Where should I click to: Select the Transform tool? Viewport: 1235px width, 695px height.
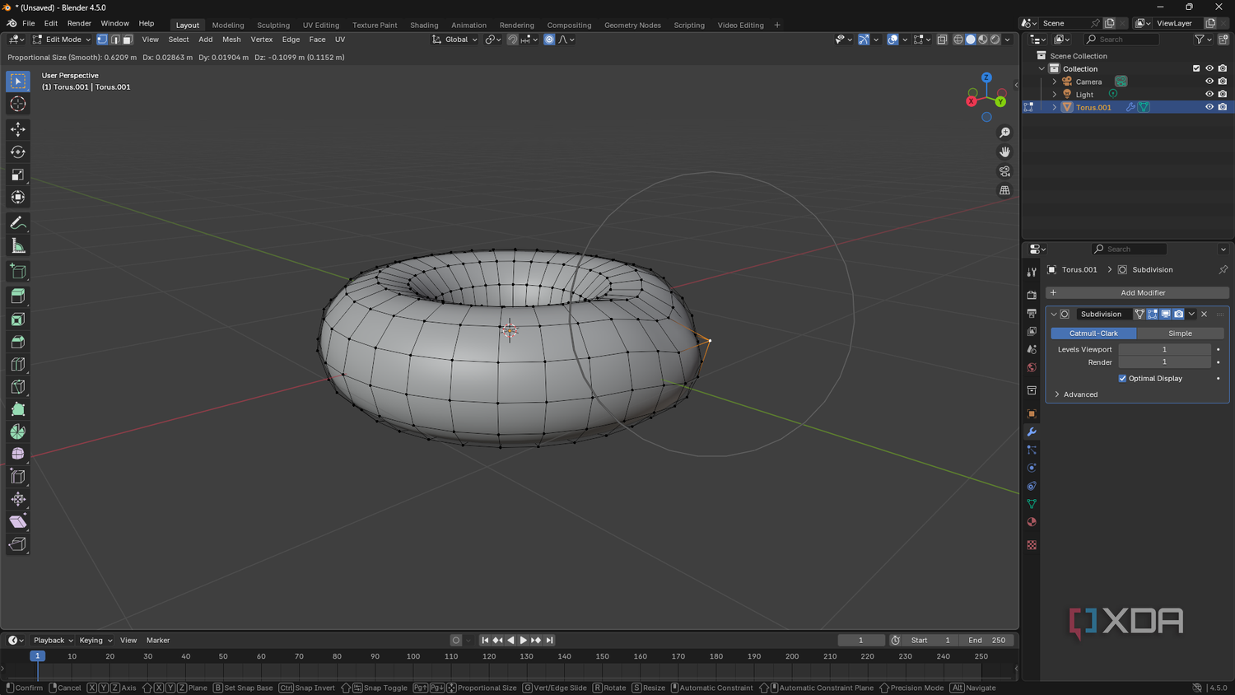[x=18, y=197]
